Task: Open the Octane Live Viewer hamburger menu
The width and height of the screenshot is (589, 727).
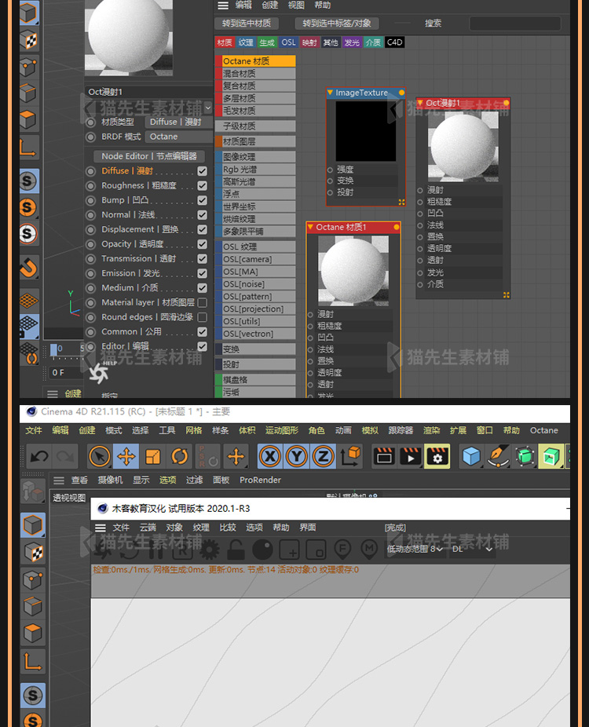Action: pyautogui.click(x=101, y=528)
